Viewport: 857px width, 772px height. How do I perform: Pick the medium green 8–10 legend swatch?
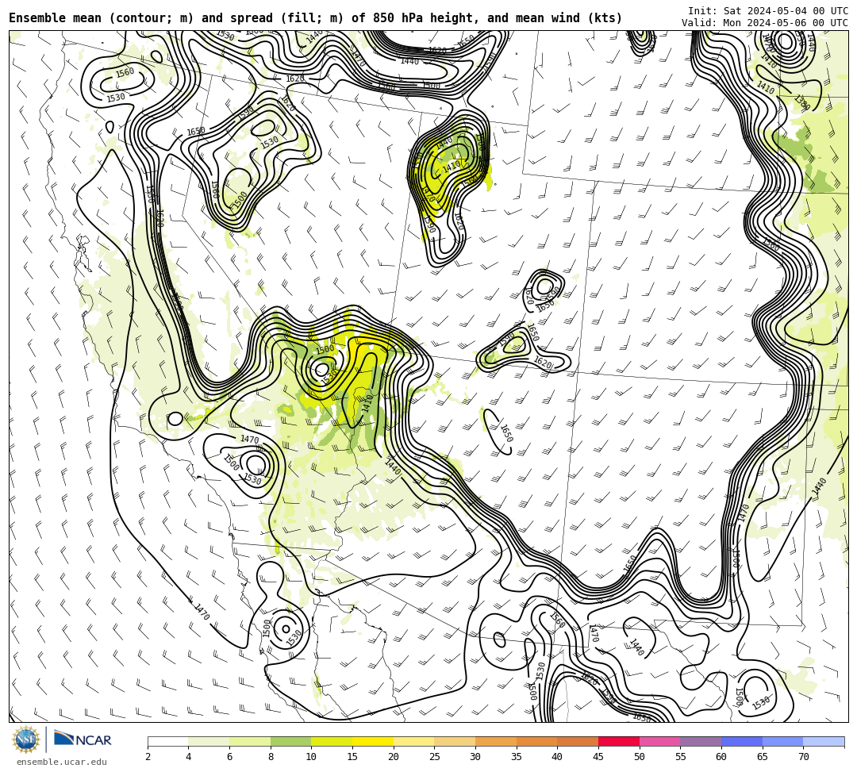pos(290,741)
